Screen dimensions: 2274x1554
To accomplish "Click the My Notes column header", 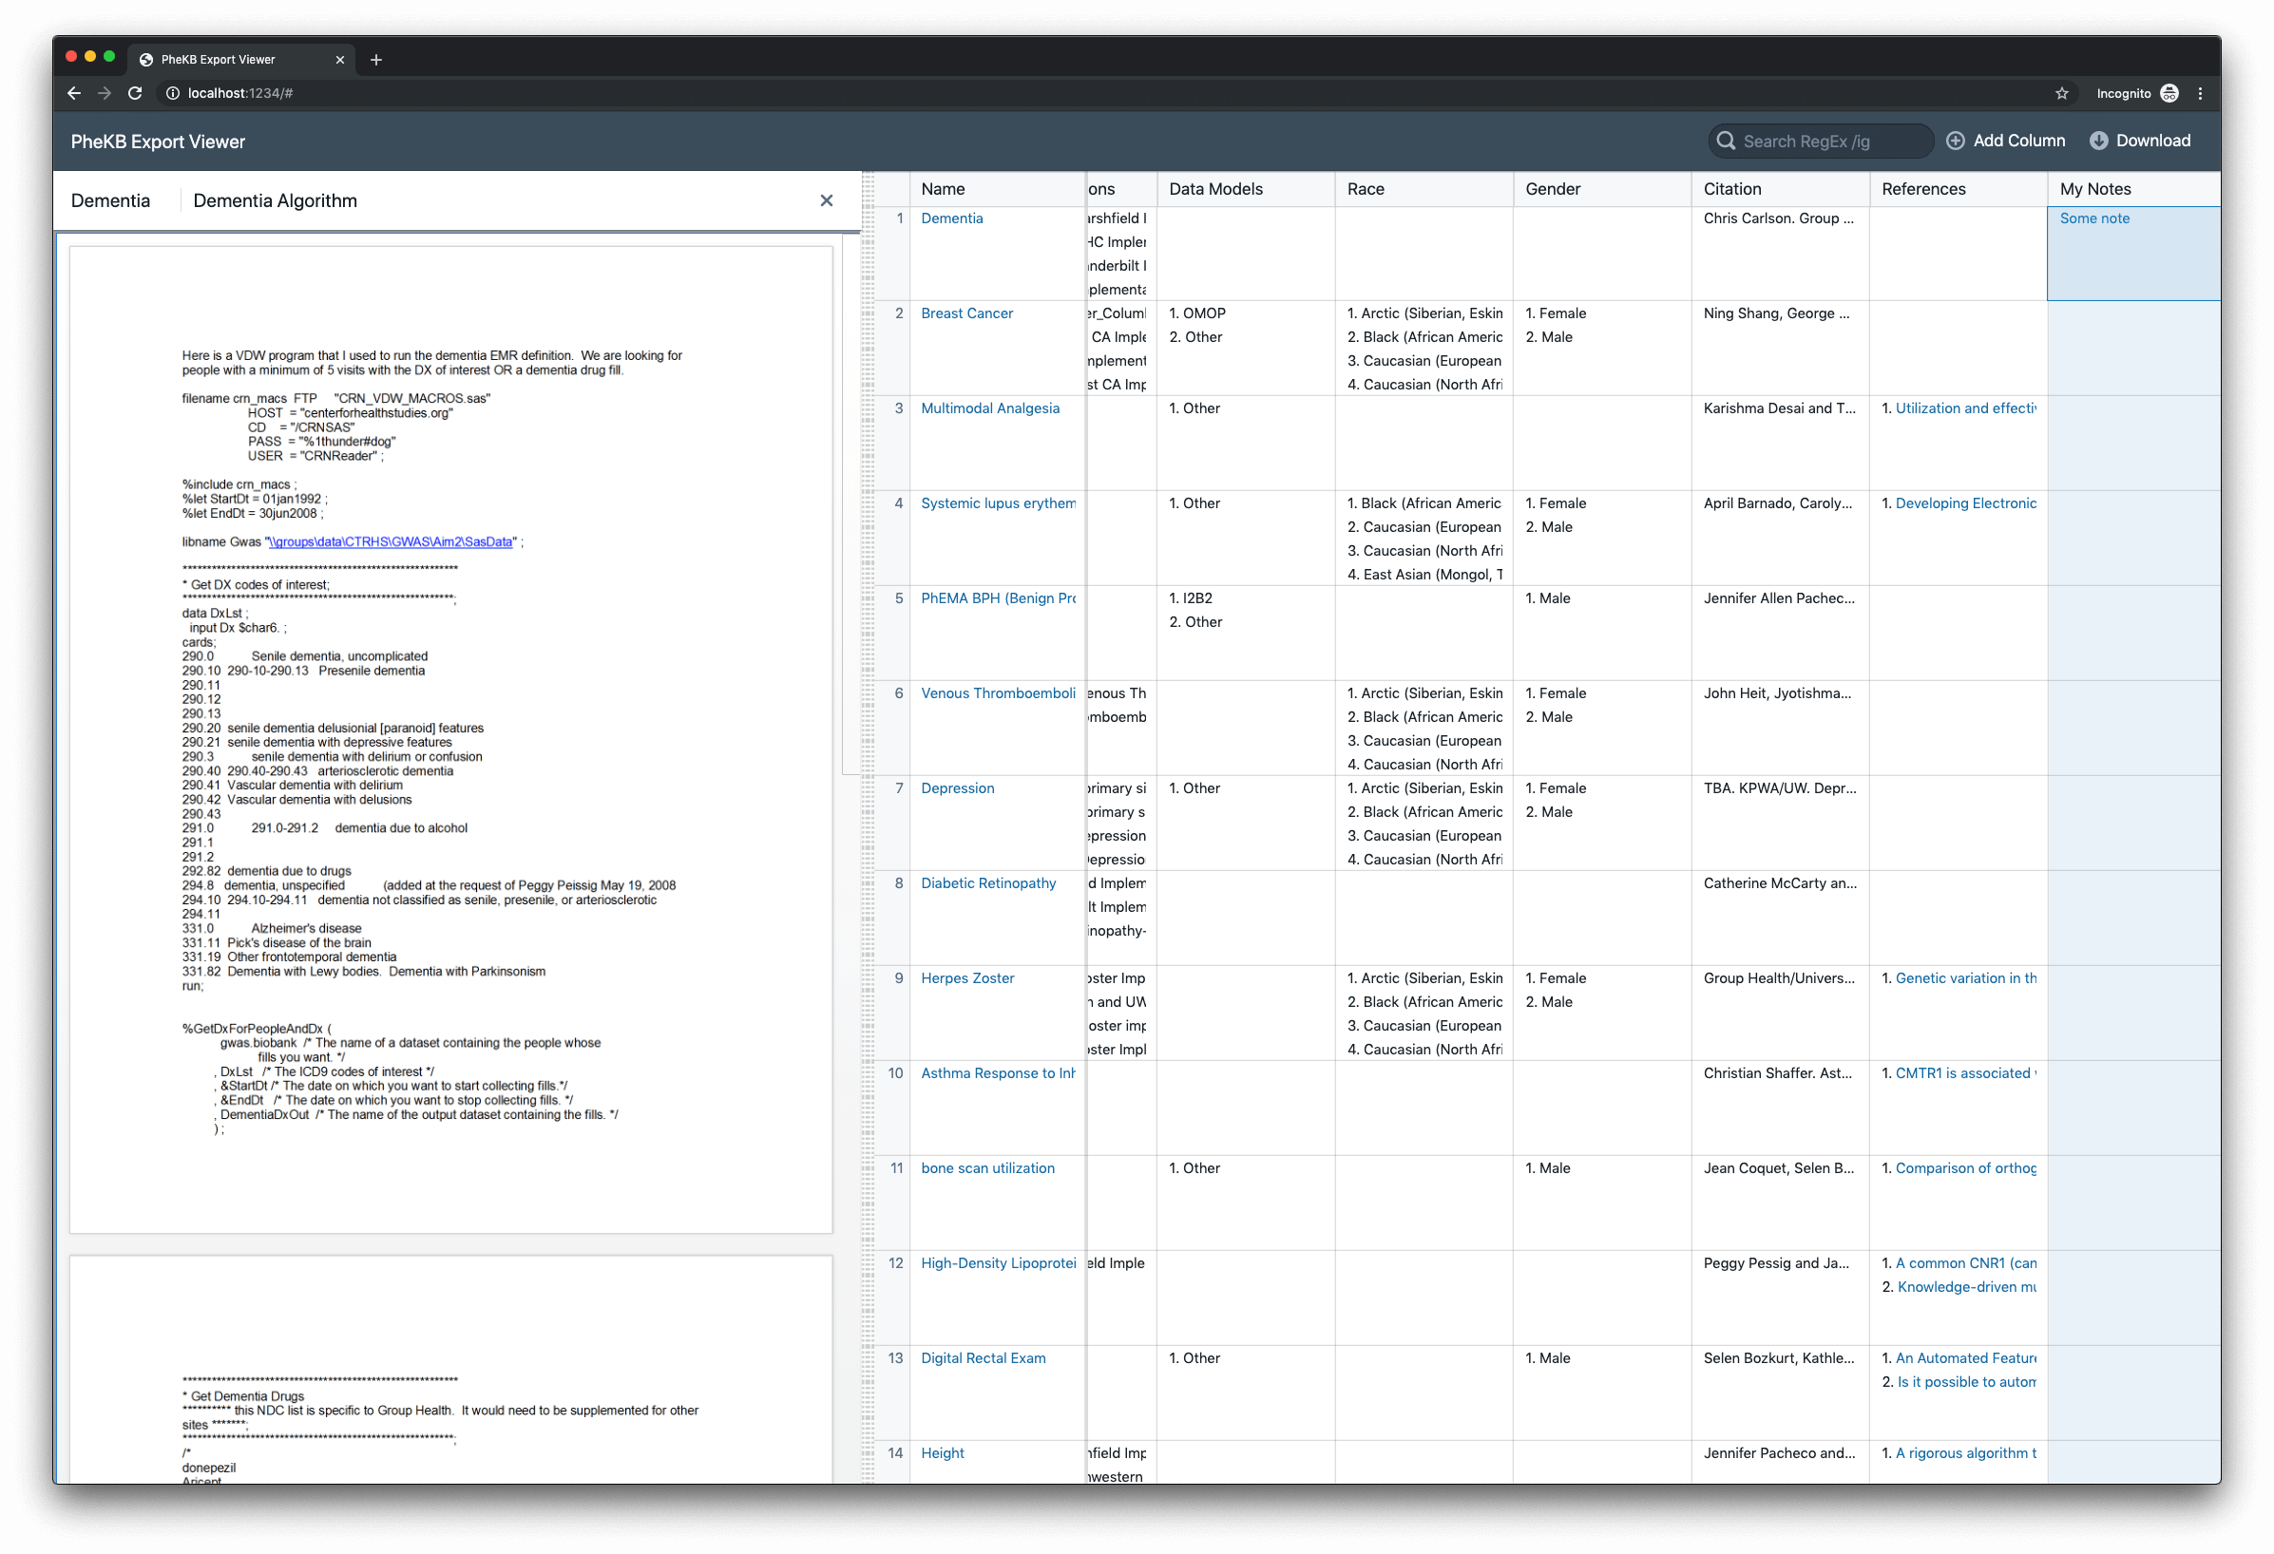I will 2094,189.
